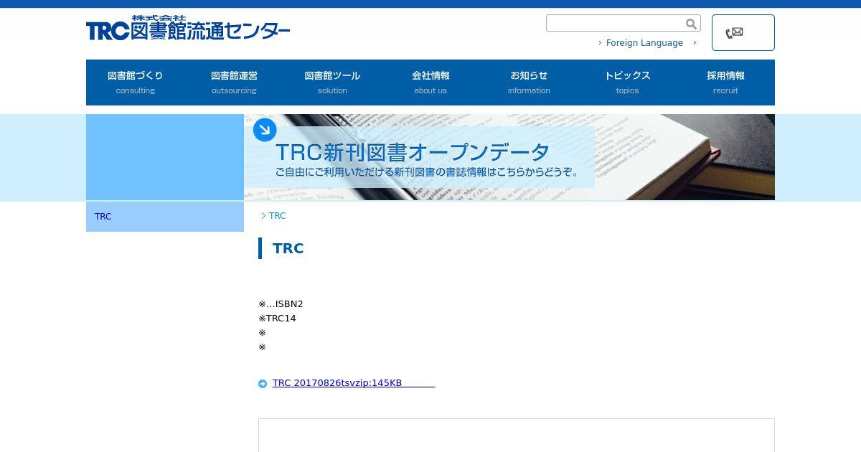Click the ※…ISBN2 note line
861x452 pixels.
(281, 304)
